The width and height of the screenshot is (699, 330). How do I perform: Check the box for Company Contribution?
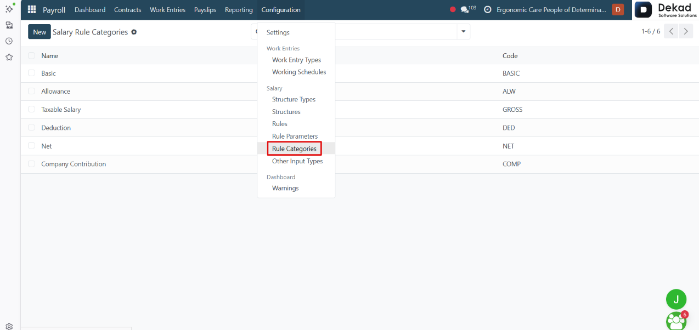click(x=31, y=164)
